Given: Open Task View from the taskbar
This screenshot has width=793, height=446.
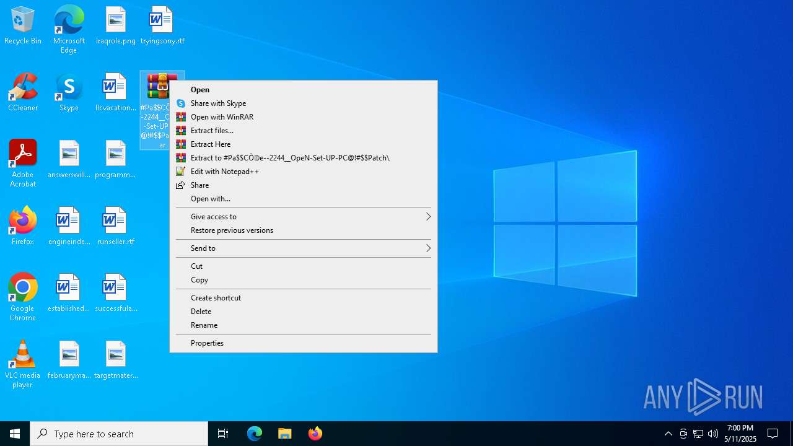Looking at the screenshot, I should [x=223, y=434].
